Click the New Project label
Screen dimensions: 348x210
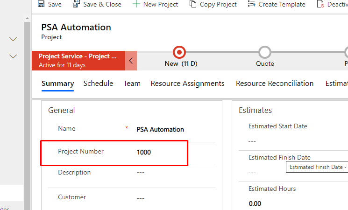(161, 4)
